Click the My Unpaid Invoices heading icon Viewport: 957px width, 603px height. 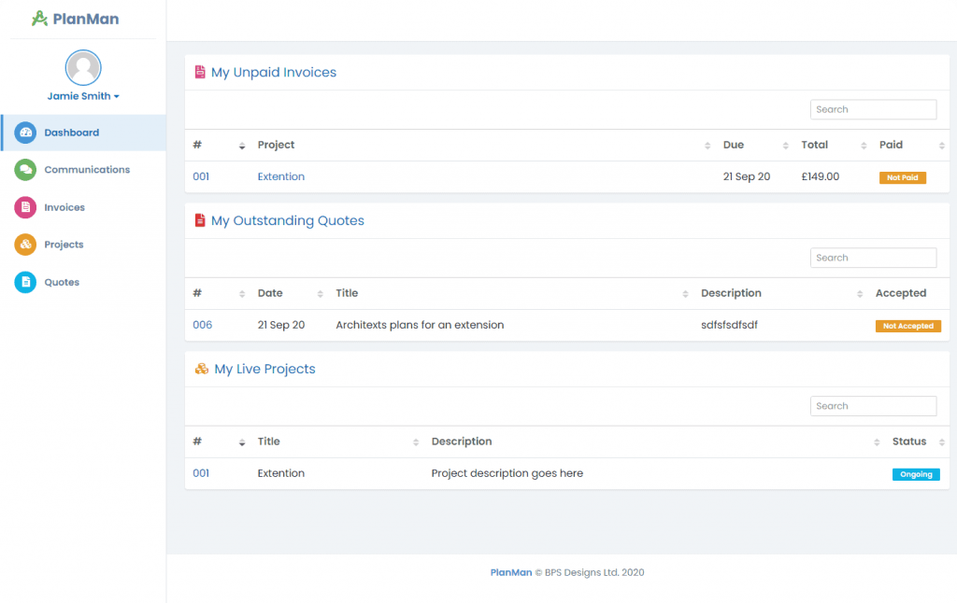[x=200, y=72]
